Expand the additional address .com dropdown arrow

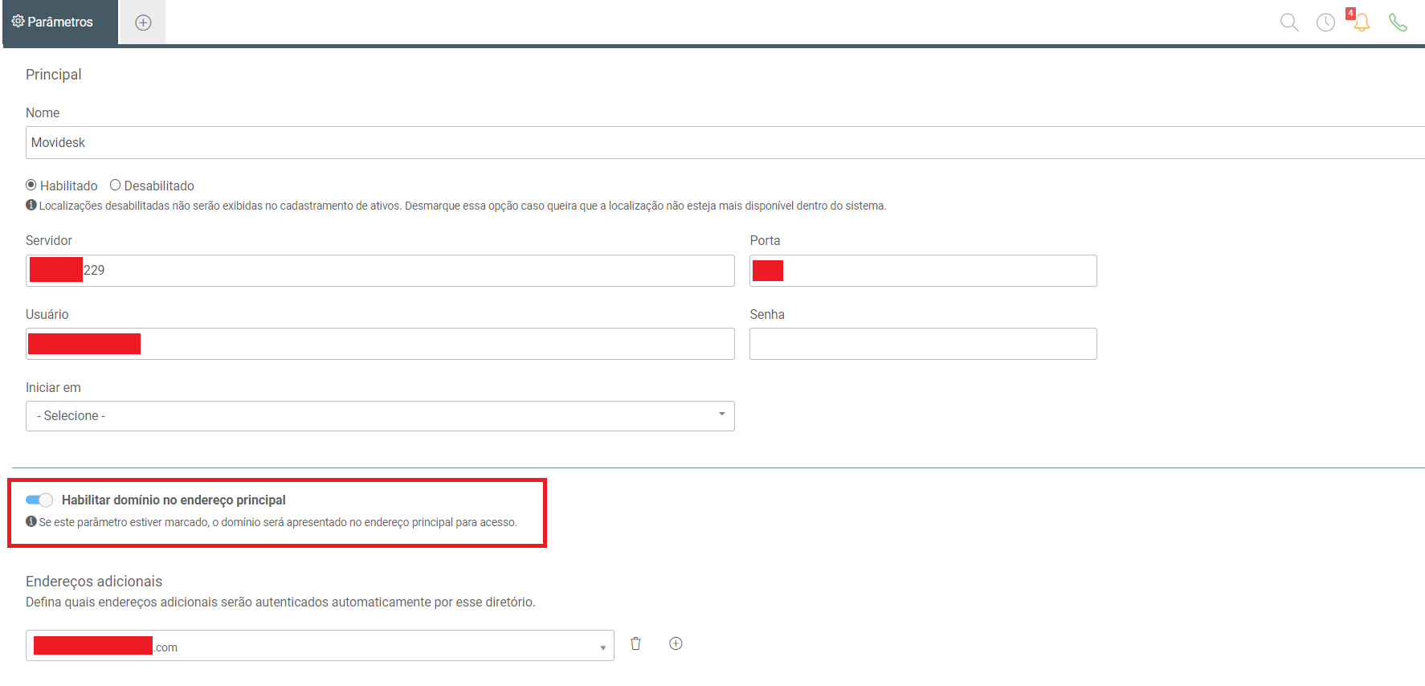point(602,647)
